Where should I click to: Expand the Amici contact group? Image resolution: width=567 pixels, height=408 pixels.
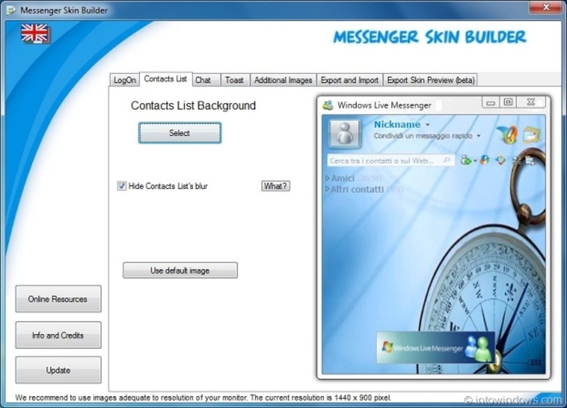click(x=327, y=177)
